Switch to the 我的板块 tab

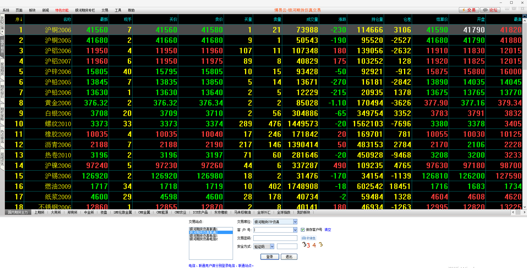tap(303, 212)
